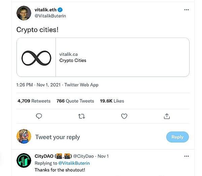Click the infinity logo thumbnail
The image size is (202, 176).
click(36, 57)
